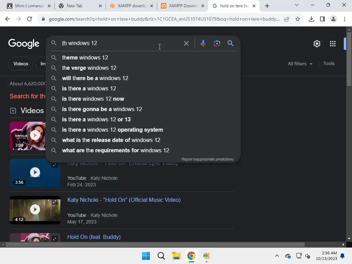Choose 'what is the release date of windows 12'

tap(143, 140)
